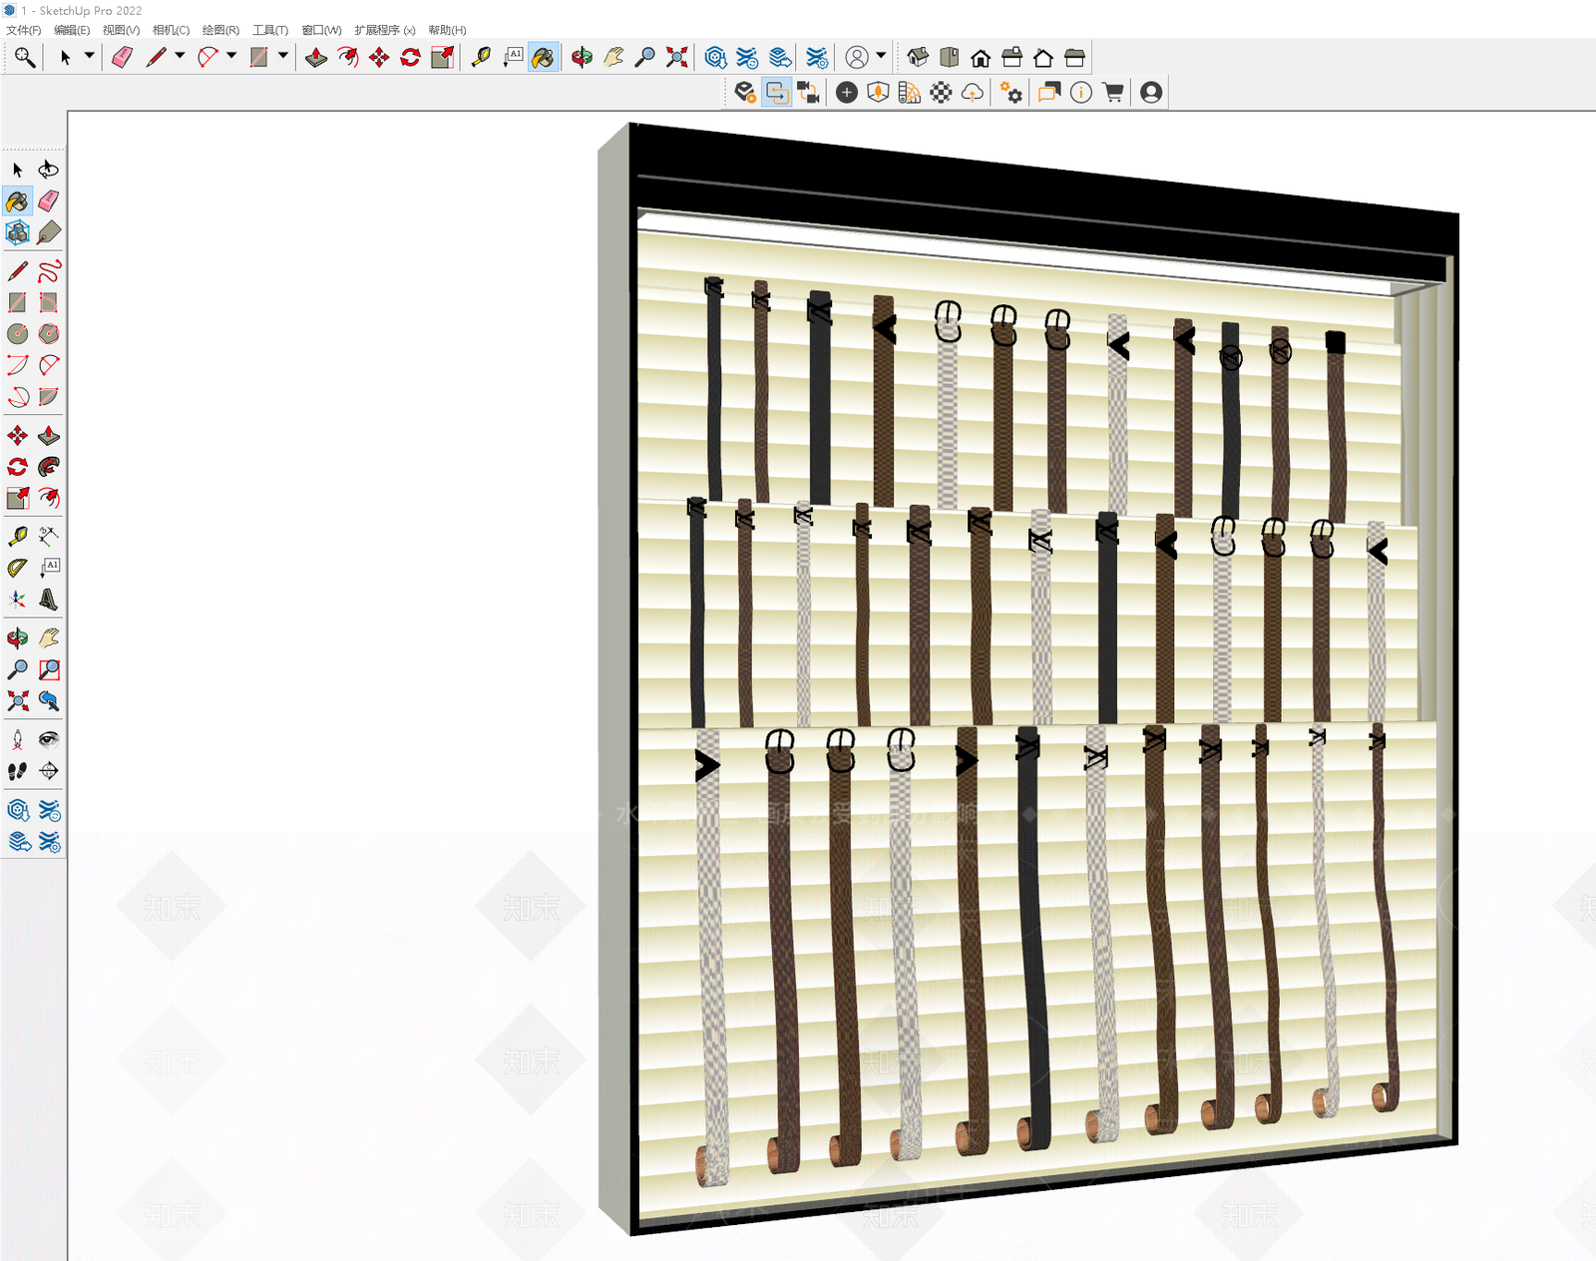Open the Enscape account icon
Screen dimensions: 1596x1261
(x=1151, y=93)
